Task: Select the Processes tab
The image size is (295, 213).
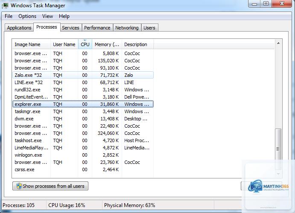Action: click(47, 27)
